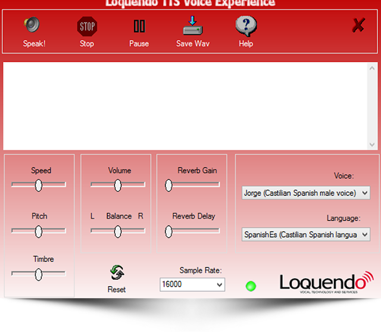Click the Balance slider handle
381x332 pixels.
point(118,231)
